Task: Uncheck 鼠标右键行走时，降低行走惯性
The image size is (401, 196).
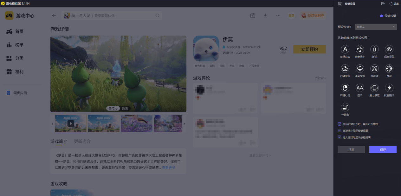Action: [x=340, y=124]
